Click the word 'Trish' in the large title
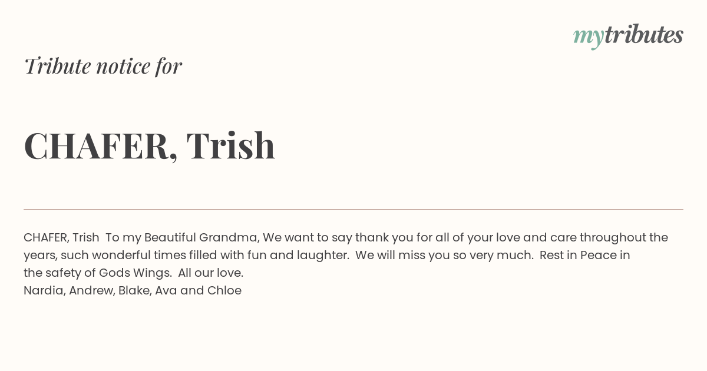 click(x=231, y=145)
